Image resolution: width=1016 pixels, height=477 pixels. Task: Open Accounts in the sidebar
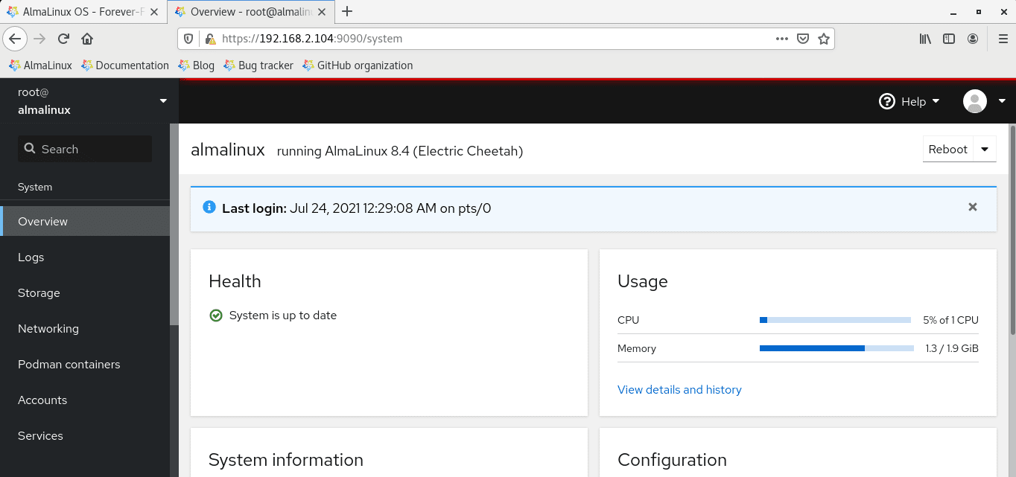[x=85, y=400]
